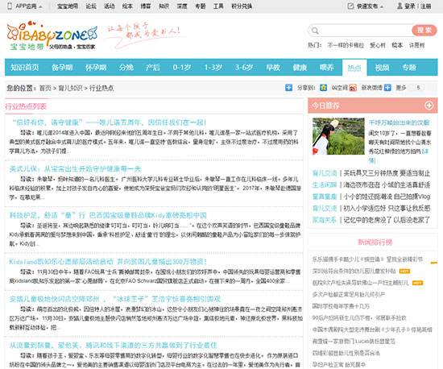Switch to the 健康 tab
The image size is (443, 369).
coord(300,67)
